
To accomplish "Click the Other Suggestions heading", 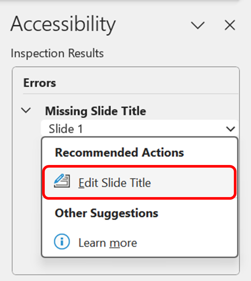I will (x=107, y=213).
